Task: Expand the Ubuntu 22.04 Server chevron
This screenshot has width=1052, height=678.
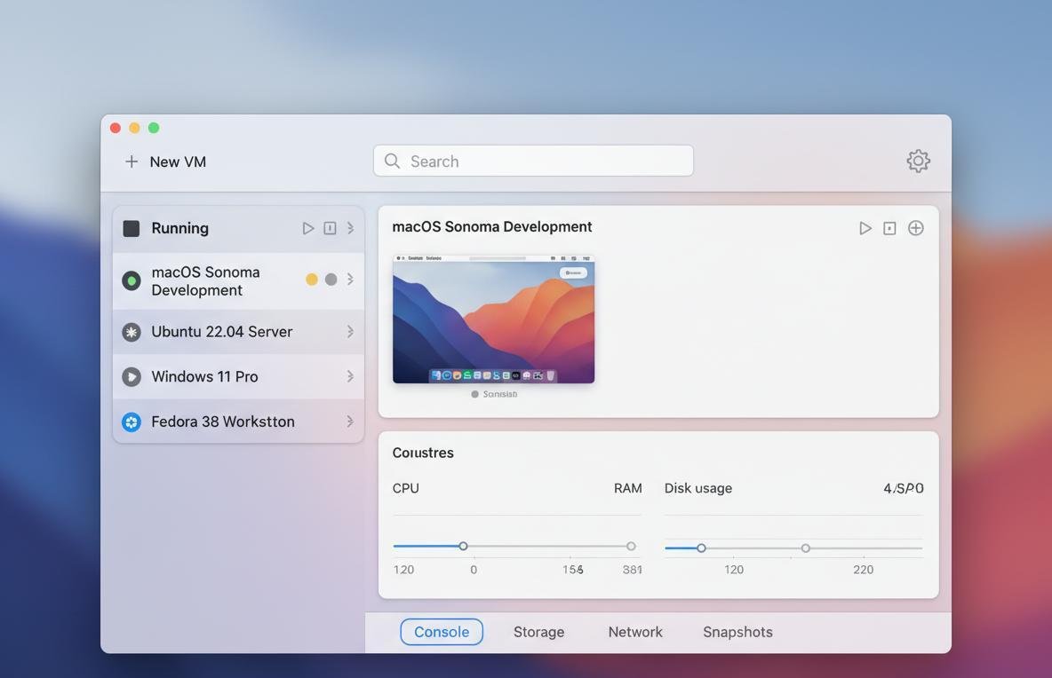Action: coord(350,332)
